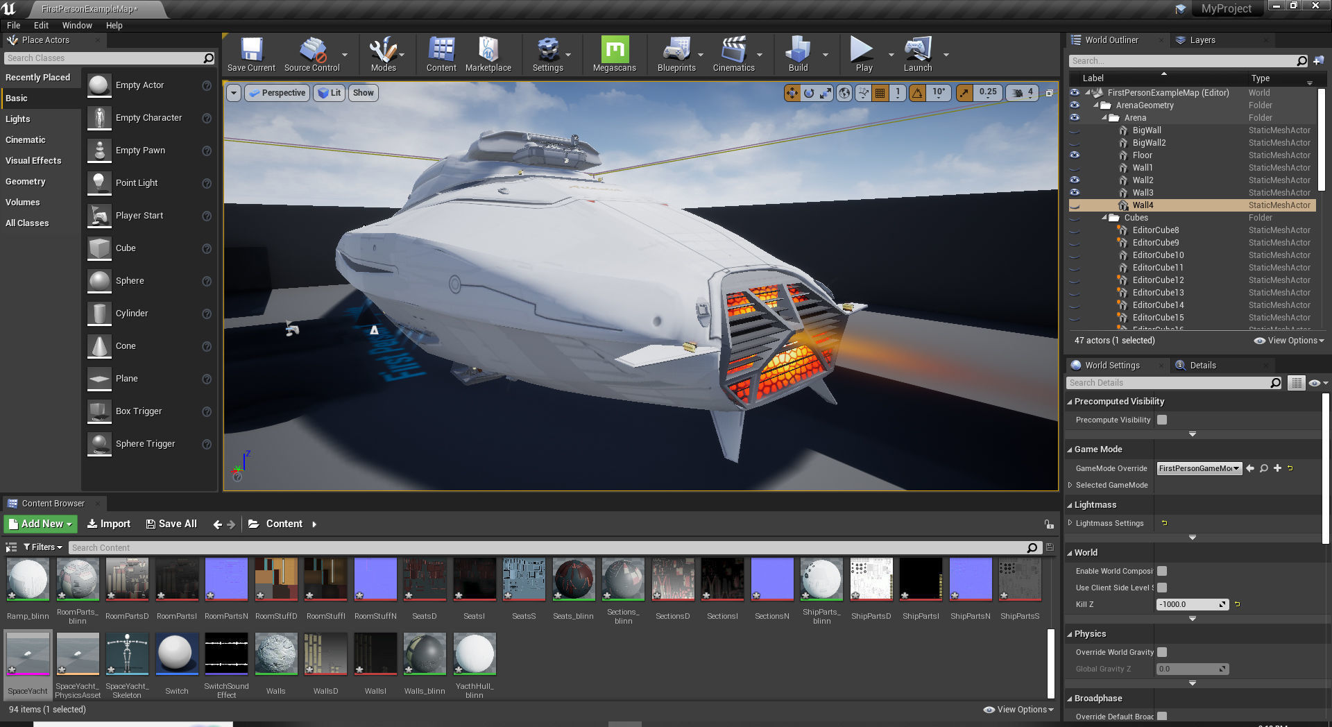Click the Launch toolbar icon
Viewport: 1332px width, 727px height.
[918, 54]
